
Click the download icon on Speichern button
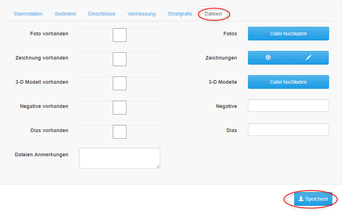pyautogui.click(x=301, y=199)
